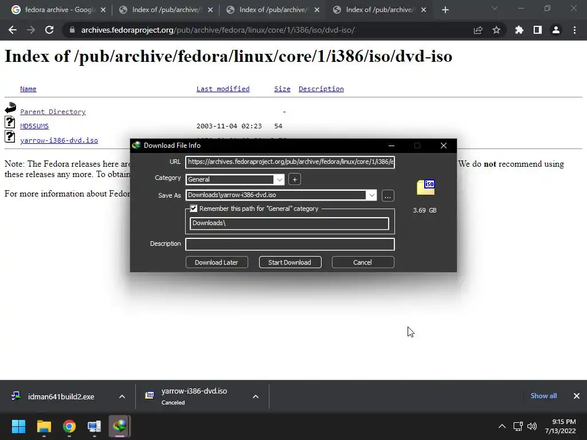
Task: Show all downloads
Action: point(543,396)
